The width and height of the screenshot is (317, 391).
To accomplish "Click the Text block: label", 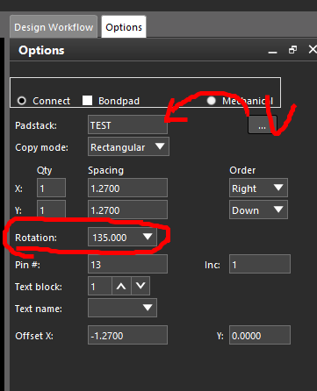I will pyautogui.click(x=39, y=287).
